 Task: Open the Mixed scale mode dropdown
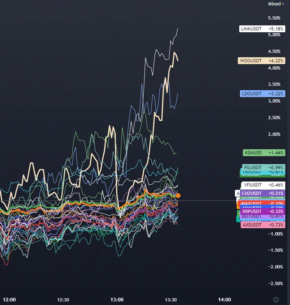pyautogui.click(x=276, y=4)
